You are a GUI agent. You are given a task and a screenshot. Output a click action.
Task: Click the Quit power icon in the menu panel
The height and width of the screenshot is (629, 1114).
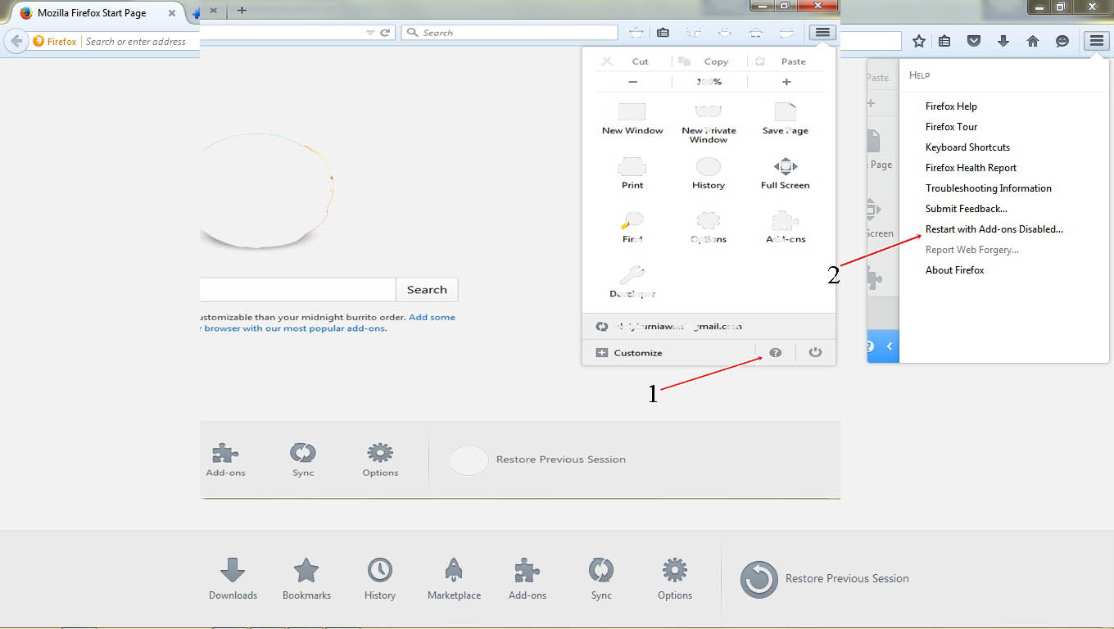tap(815, 353)
